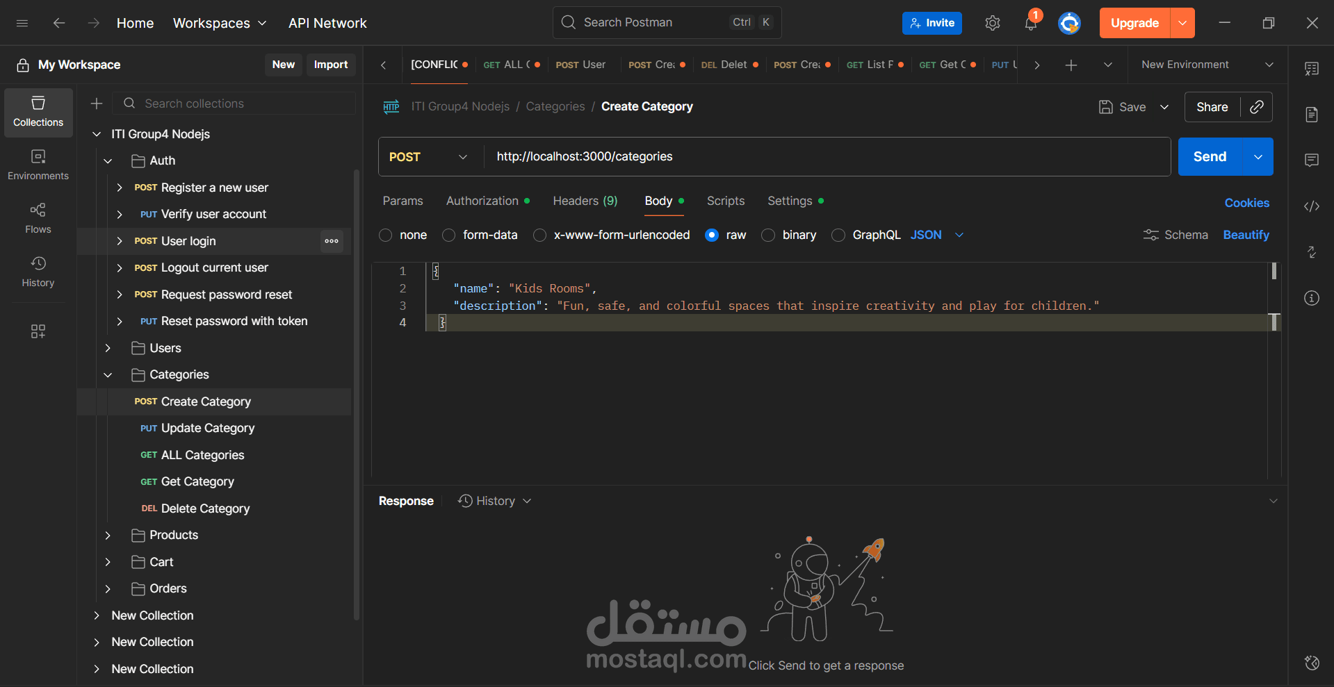Open the code snippet icon
Screen dimensions: 1334x687
coord(1312,206)
